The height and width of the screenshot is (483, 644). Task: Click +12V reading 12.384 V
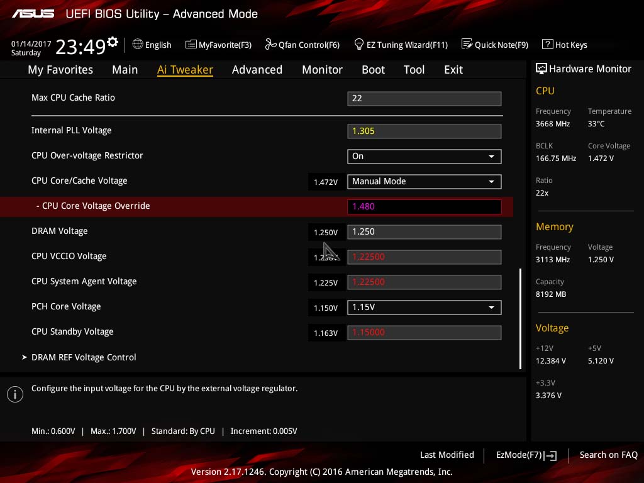pos(551,360)
